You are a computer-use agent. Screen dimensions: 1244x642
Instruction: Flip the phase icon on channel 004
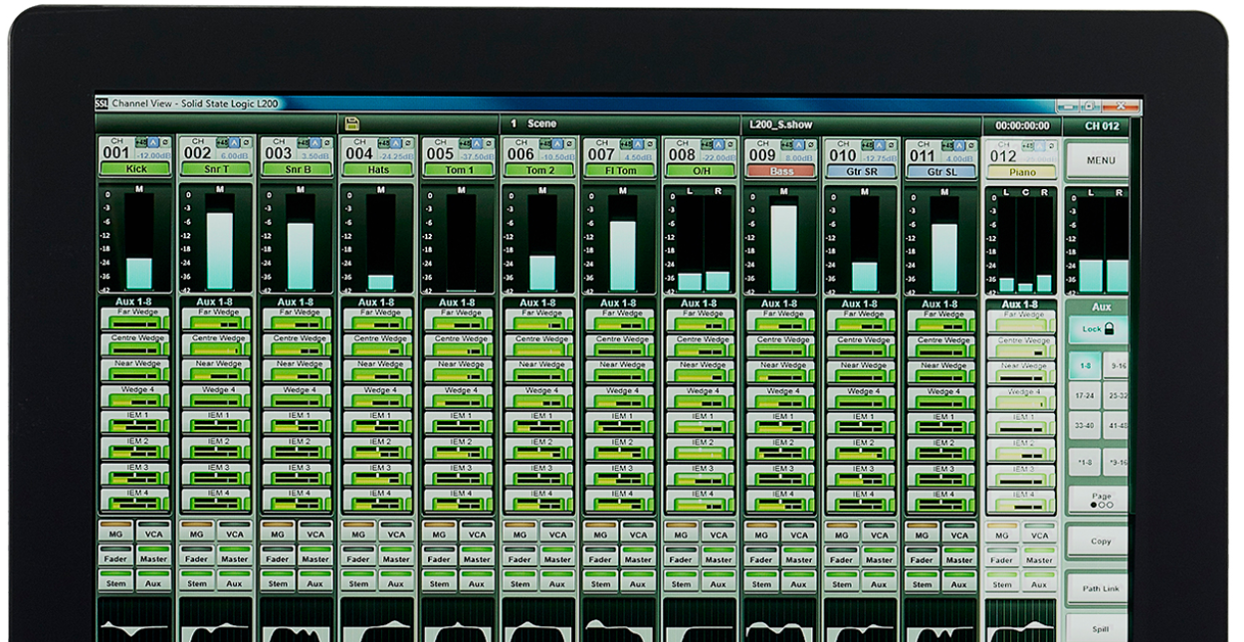tap(407, 143)
